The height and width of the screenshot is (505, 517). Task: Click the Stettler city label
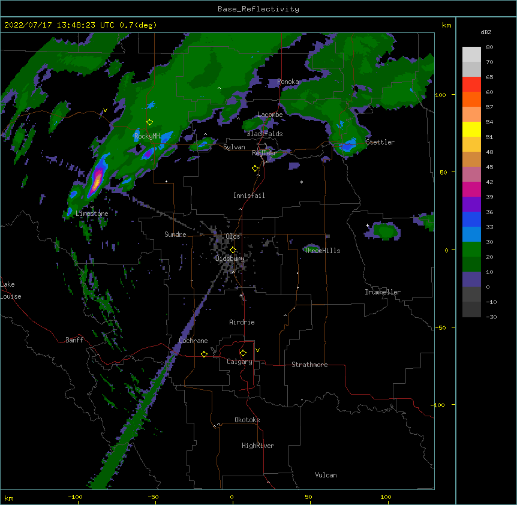click(x=380, y=142)
